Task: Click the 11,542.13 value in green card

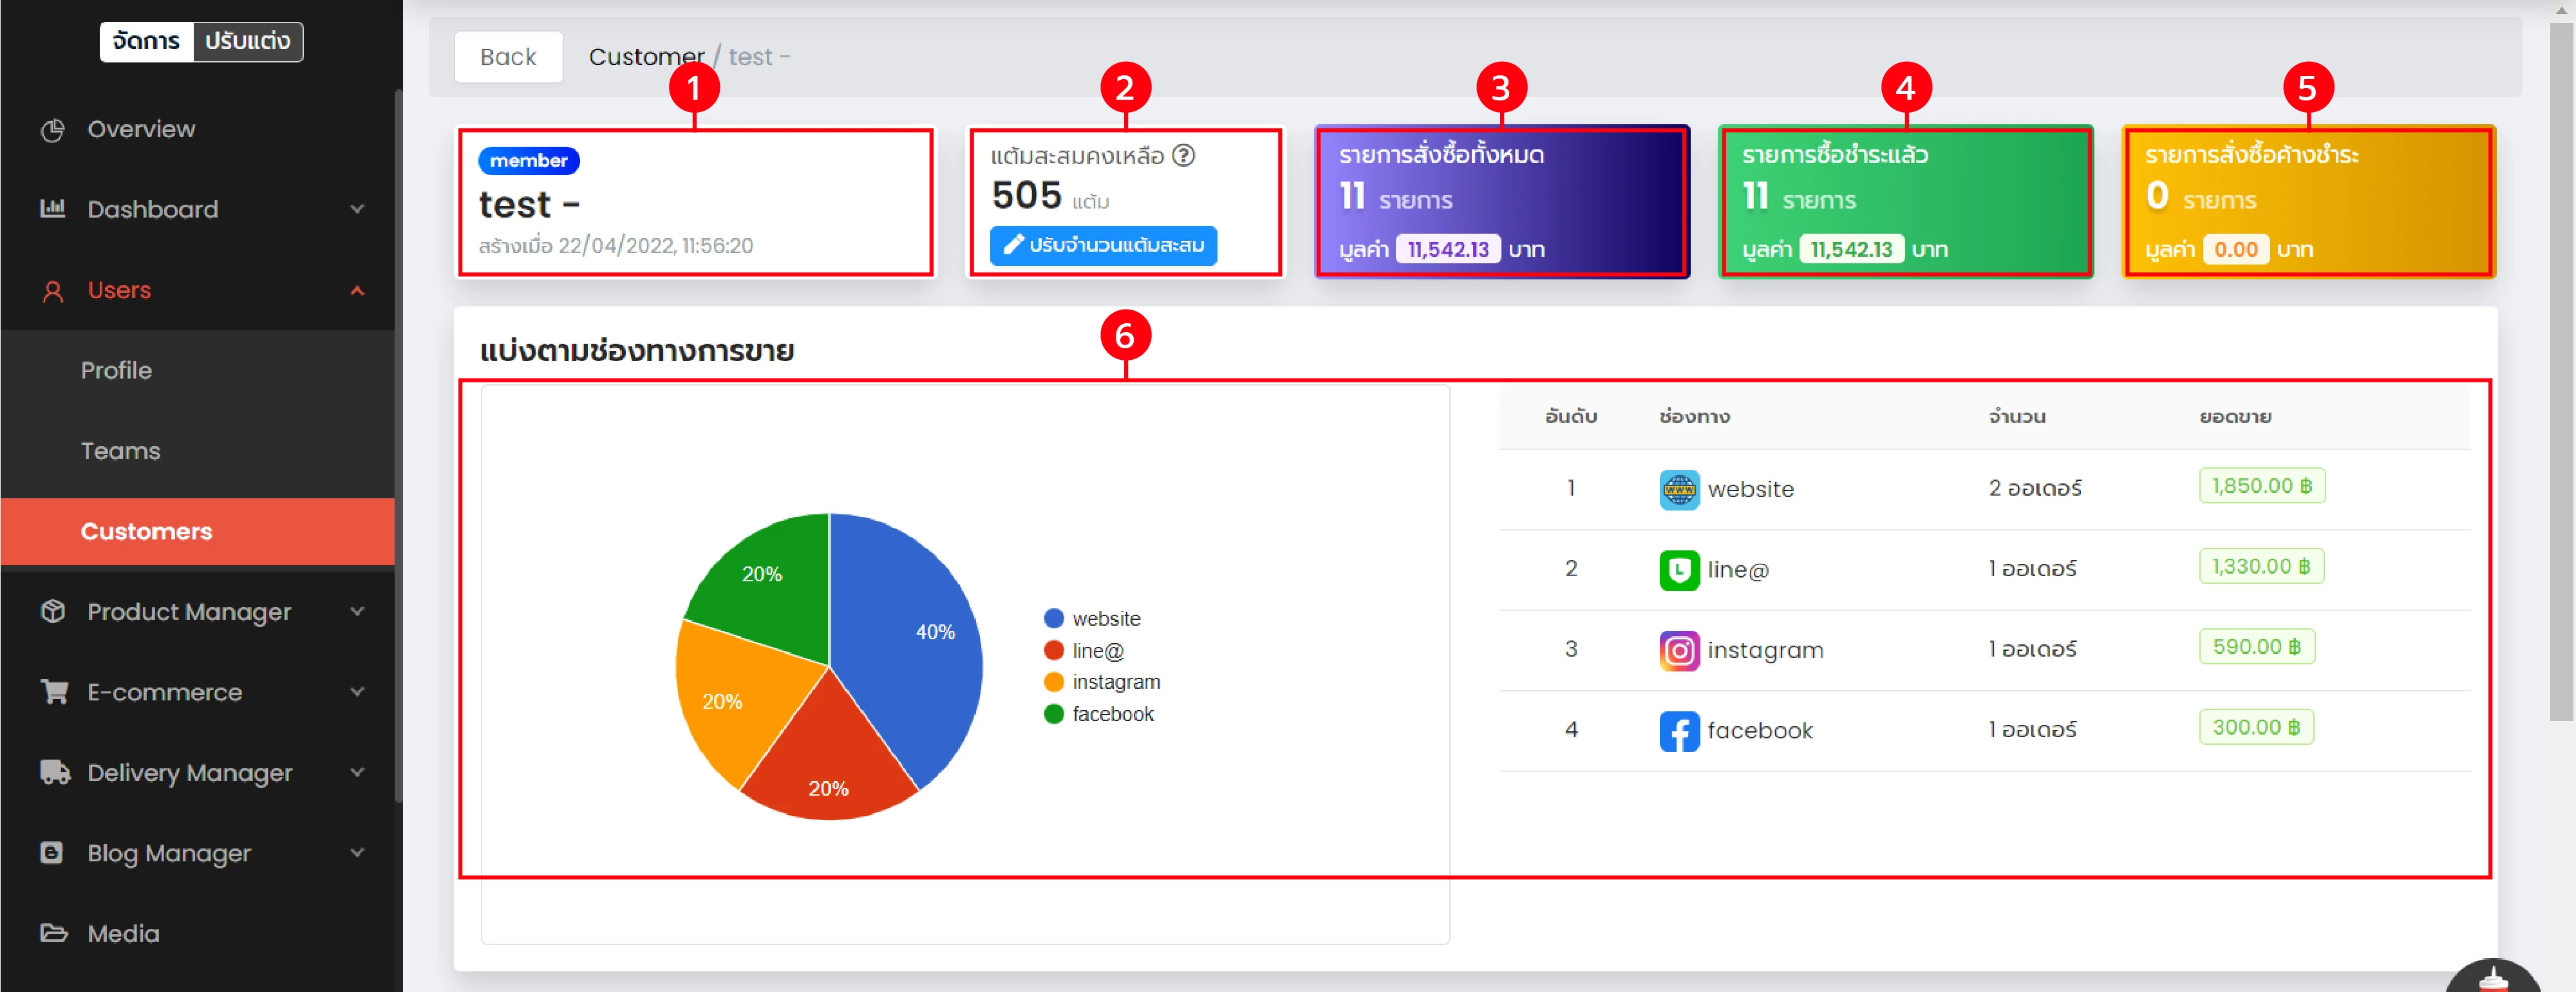Action: [1851, 249]
